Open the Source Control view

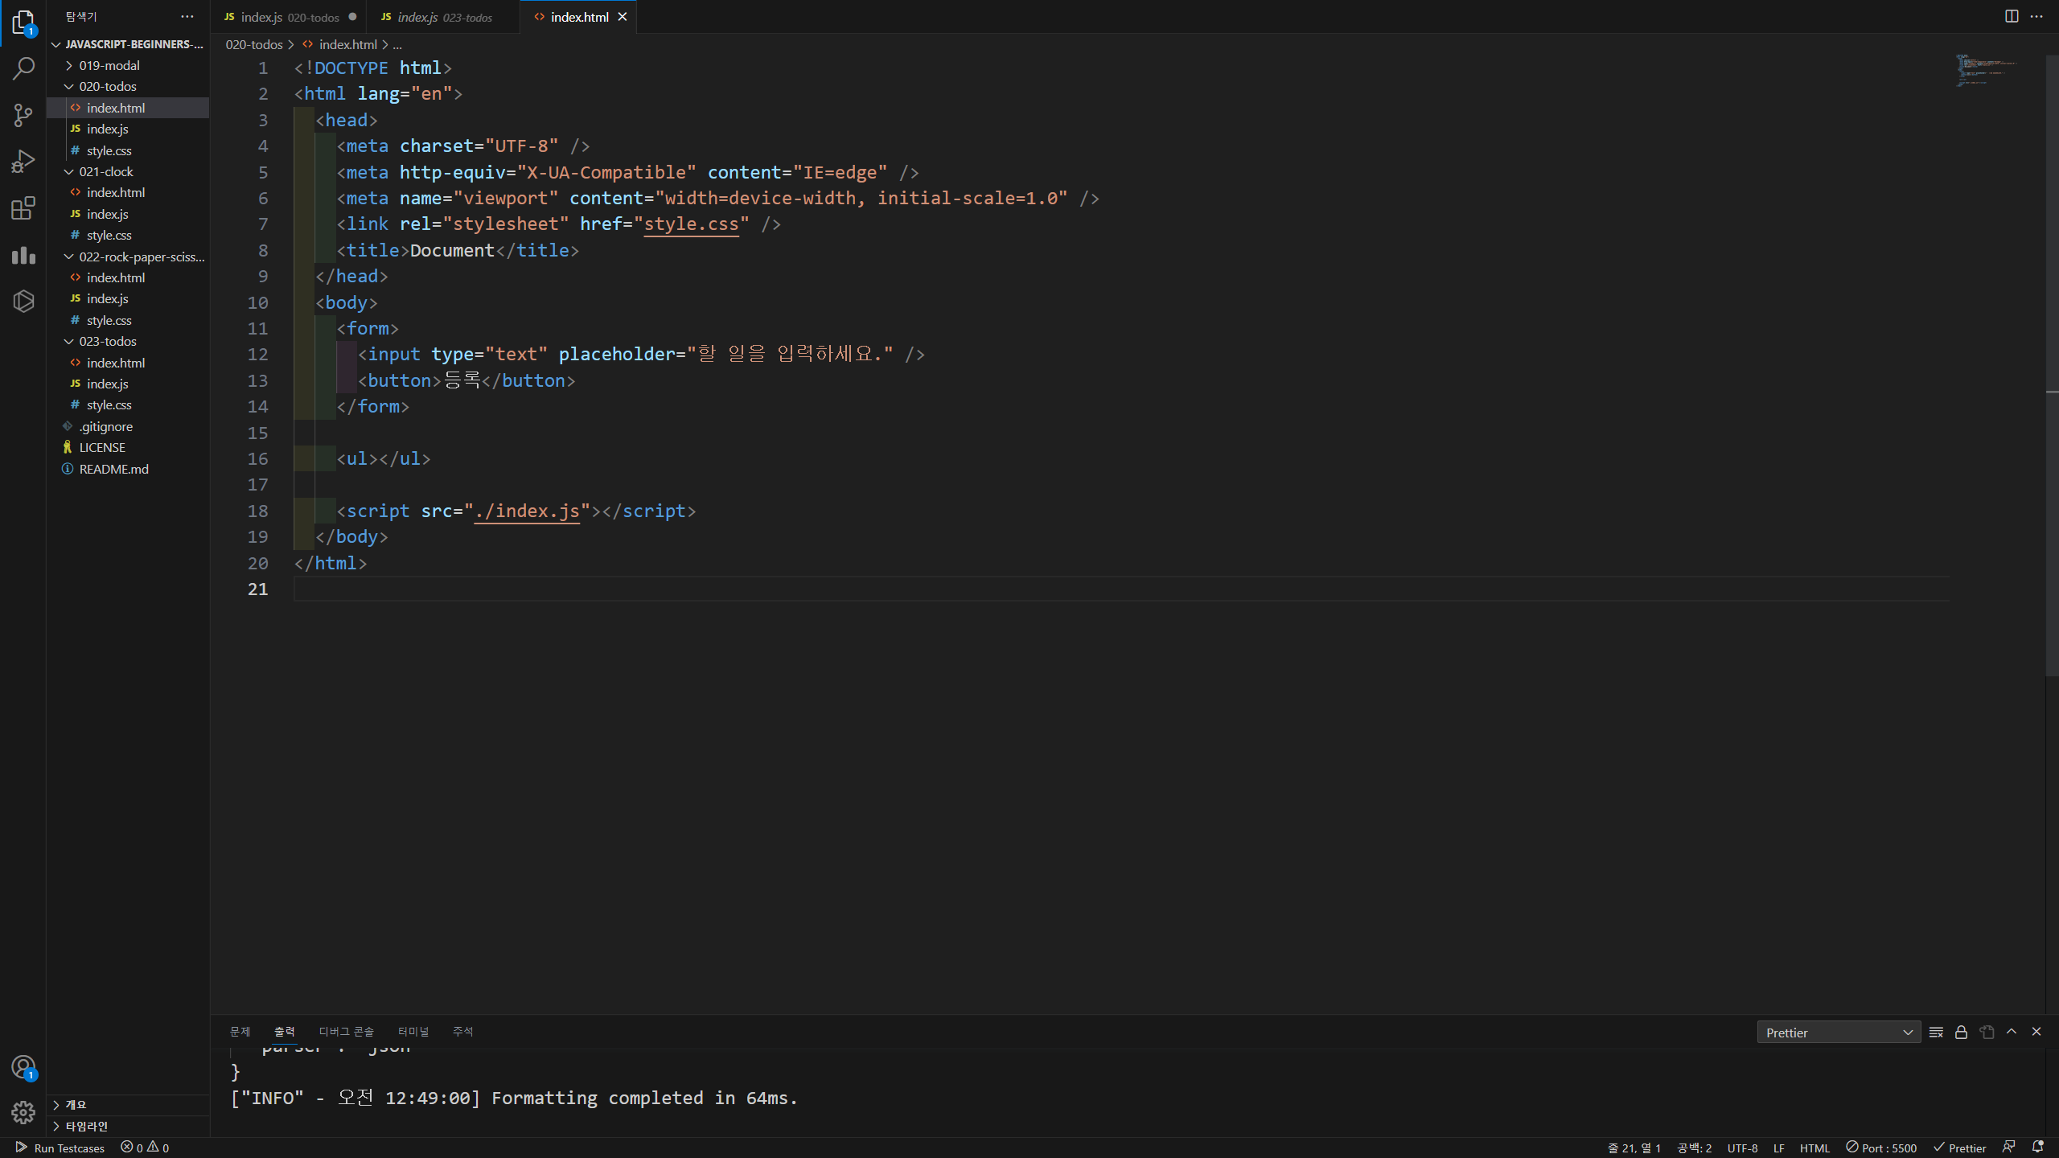[23, 115]
